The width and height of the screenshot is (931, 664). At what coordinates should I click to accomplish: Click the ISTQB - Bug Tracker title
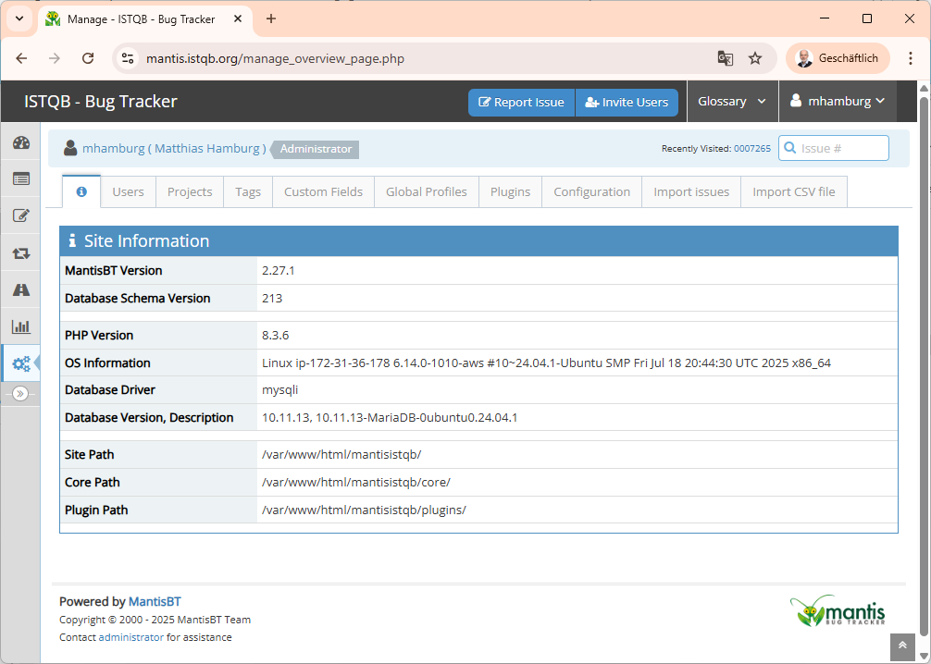101,102
